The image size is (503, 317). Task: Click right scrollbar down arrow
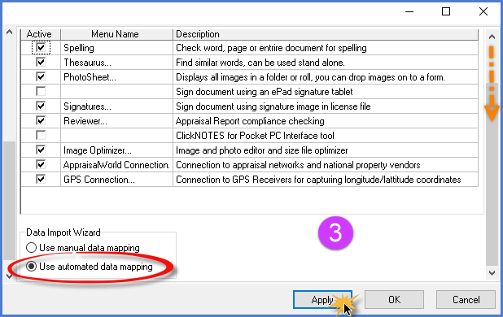tap(492, 273)
